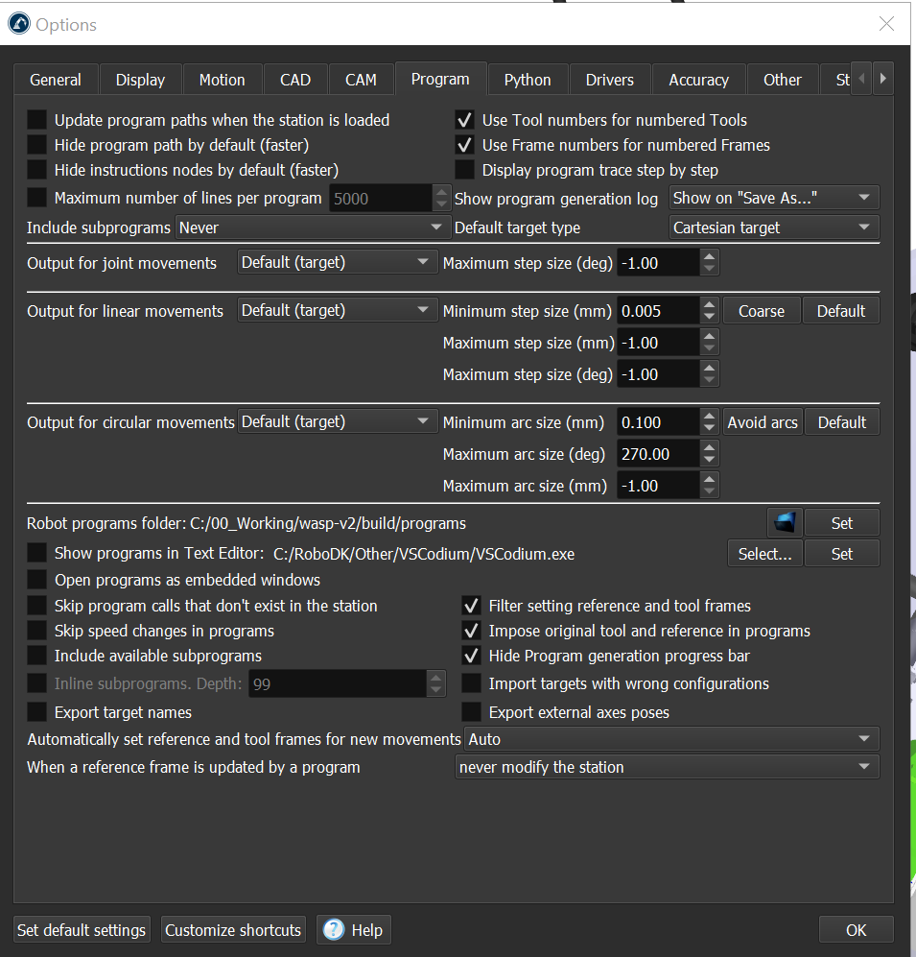916x957 pixels.
Task: Close the Options dialog window
Action: [887, 25]
